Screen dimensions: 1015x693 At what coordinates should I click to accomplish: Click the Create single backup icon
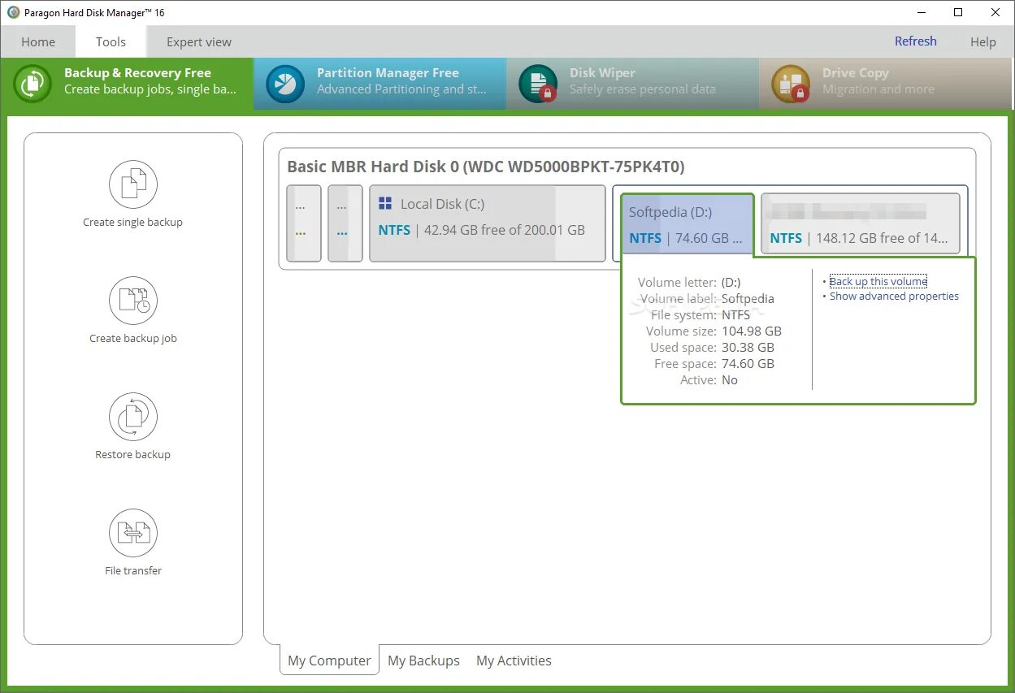coord(133,184)
